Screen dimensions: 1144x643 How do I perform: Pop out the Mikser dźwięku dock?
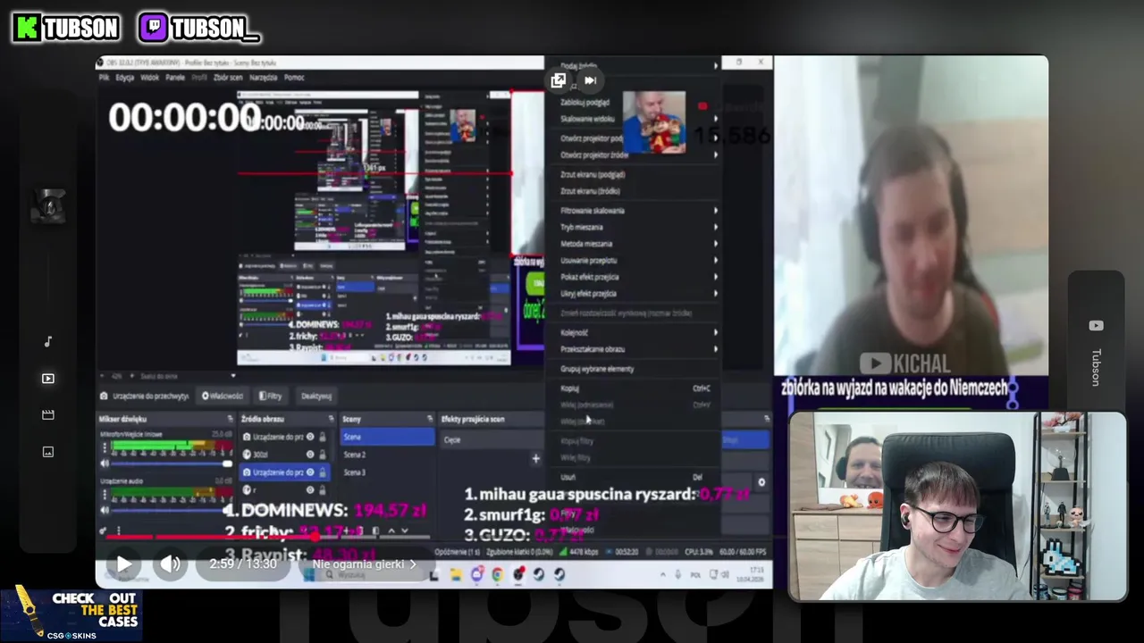click(x=231, y=418)
